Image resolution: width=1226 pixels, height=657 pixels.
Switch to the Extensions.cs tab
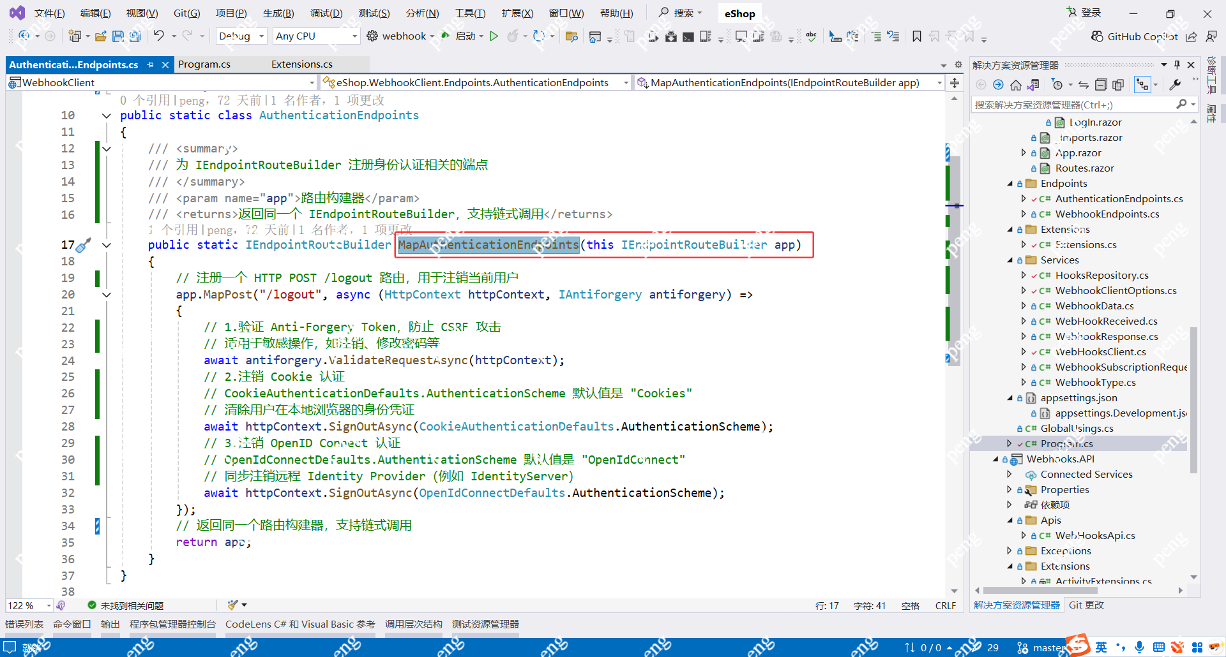tap(302, 64)
